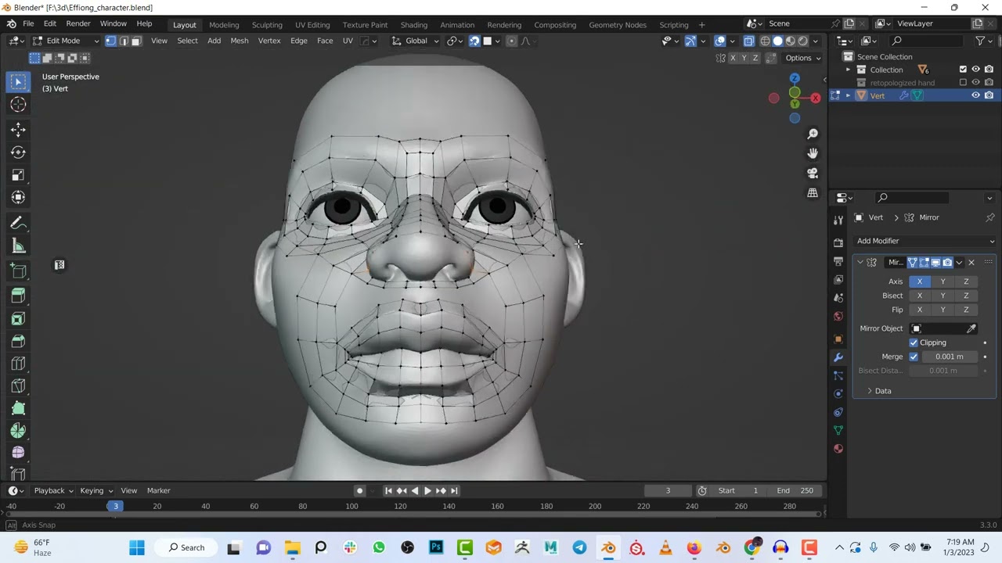The height and width of the screenshot is (563, 1002).
Task: Open the File menu
Action: click(x=28, y=24)
